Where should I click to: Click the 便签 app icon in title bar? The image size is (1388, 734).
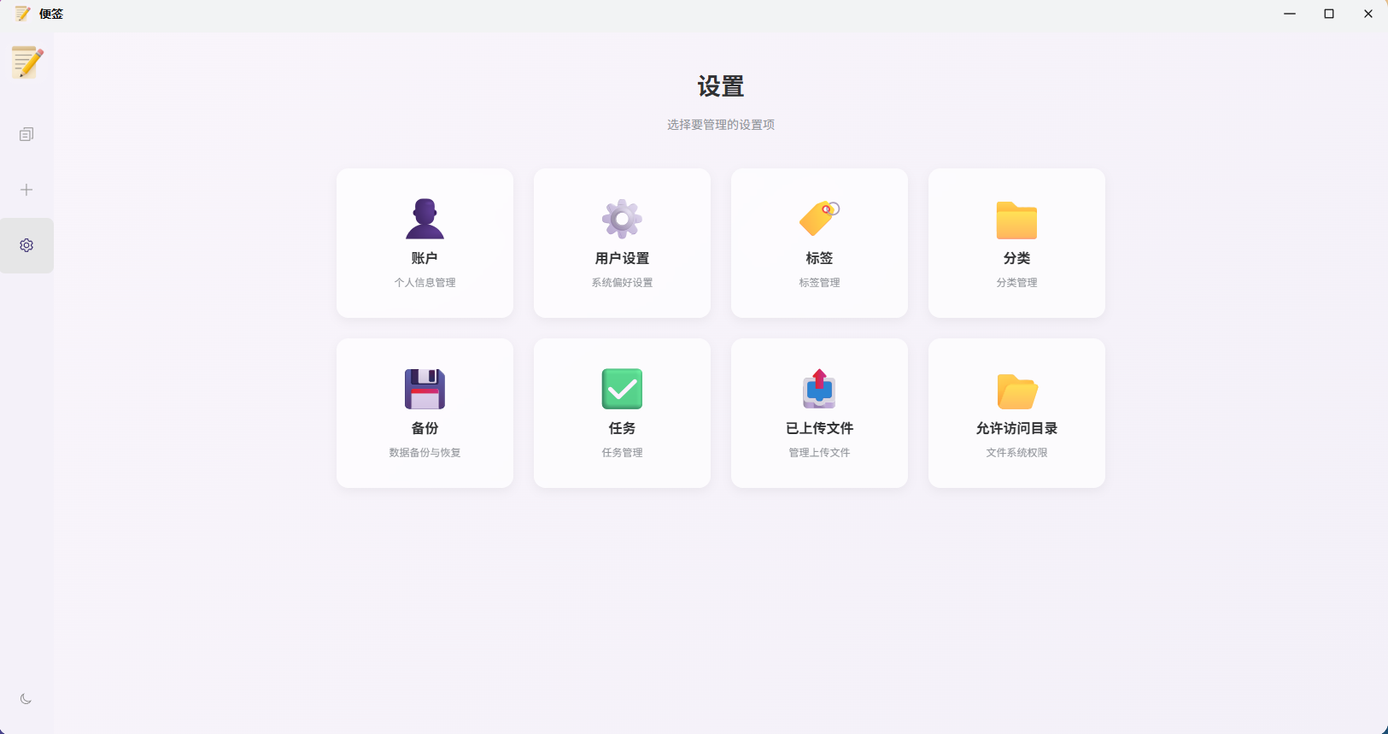[x=22, y=14]
